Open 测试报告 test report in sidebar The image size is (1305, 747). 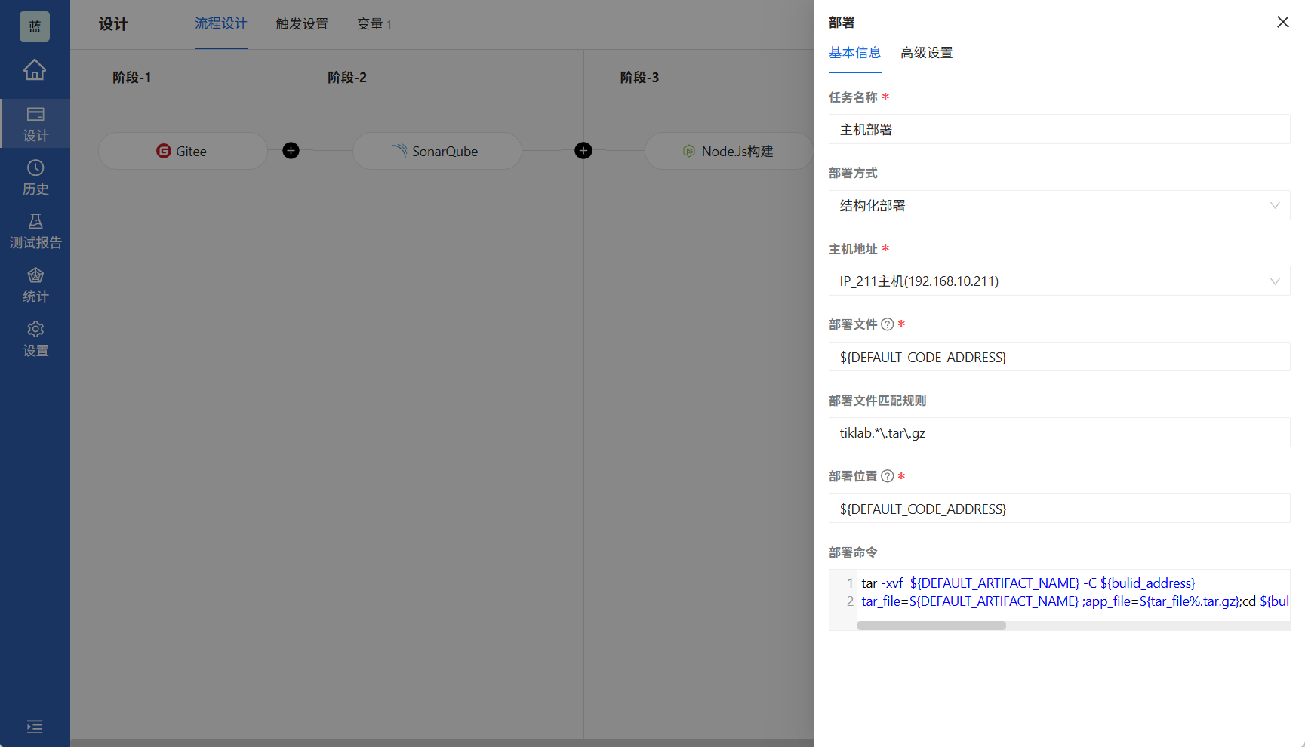click(x=35, y=231)
